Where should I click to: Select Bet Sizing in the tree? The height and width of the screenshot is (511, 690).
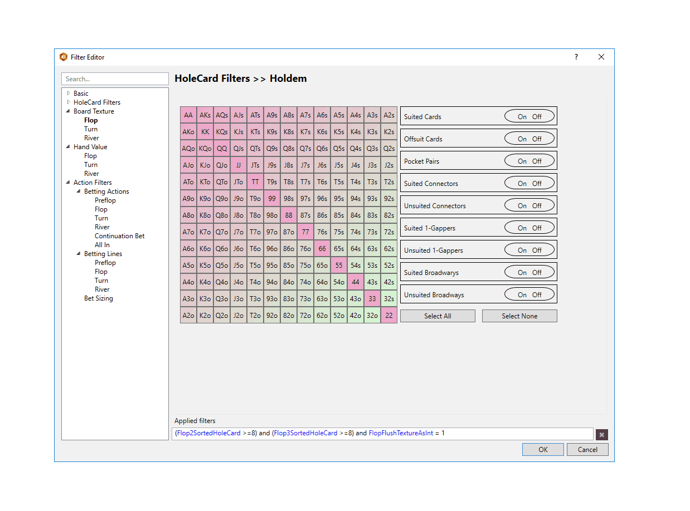click(98, 298)
